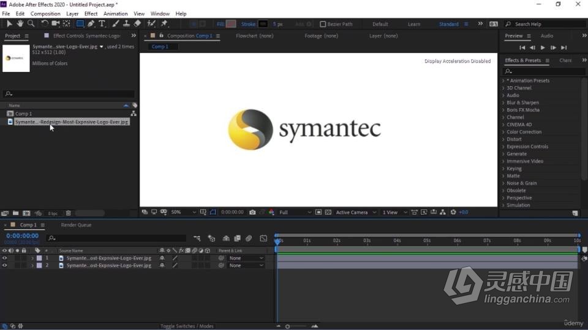The width and height of the screenshot is (588, 330).
Task: Select the Zoom magnifier tool
Action: (x=31, y=24)
